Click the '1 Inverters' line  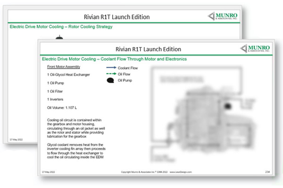point(55,99)
